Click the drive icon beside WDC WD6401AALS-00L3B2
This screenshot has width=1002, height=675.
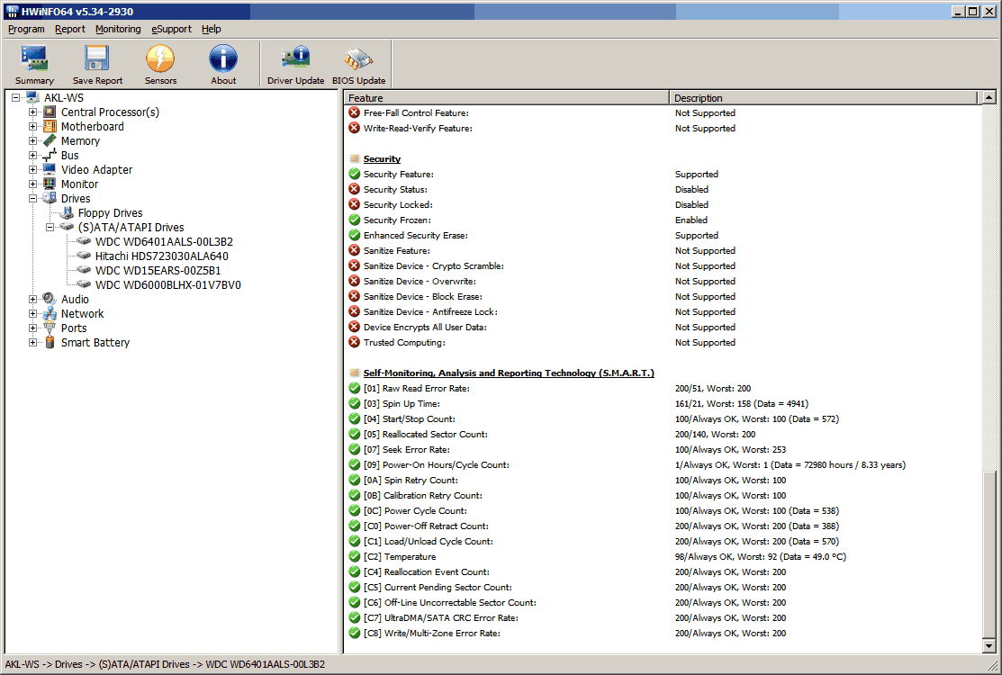[x=84, y=241]
